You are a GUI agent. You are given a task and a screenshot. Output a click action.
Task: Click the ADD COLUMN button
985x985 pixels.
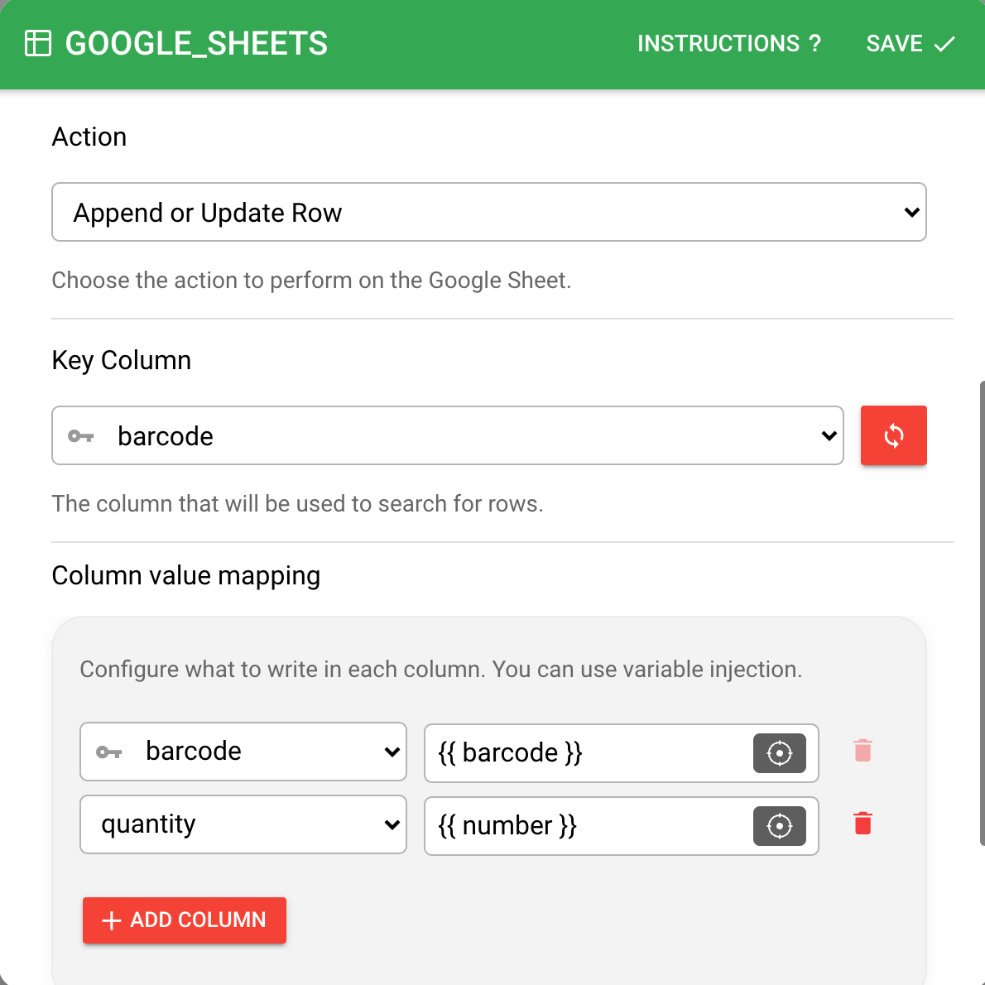coord(184,920)
